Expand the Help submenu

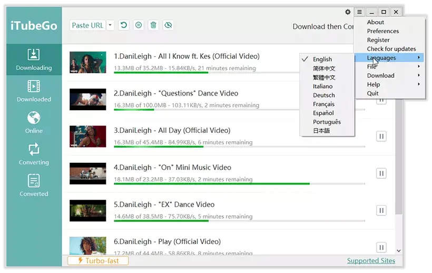tap(389, 84)
